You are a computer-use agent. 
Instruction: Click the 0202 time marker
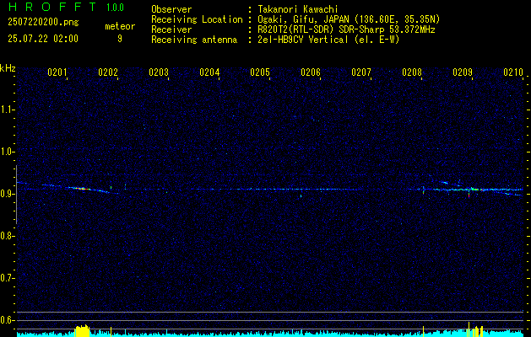(108, 72)
